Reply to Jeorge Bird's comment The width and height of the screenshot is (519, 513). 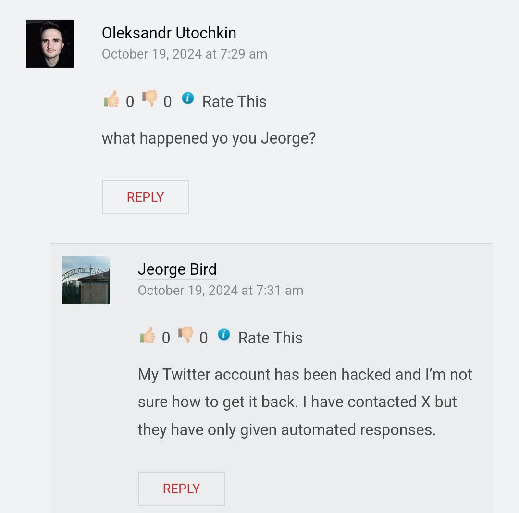click(181, 489)
